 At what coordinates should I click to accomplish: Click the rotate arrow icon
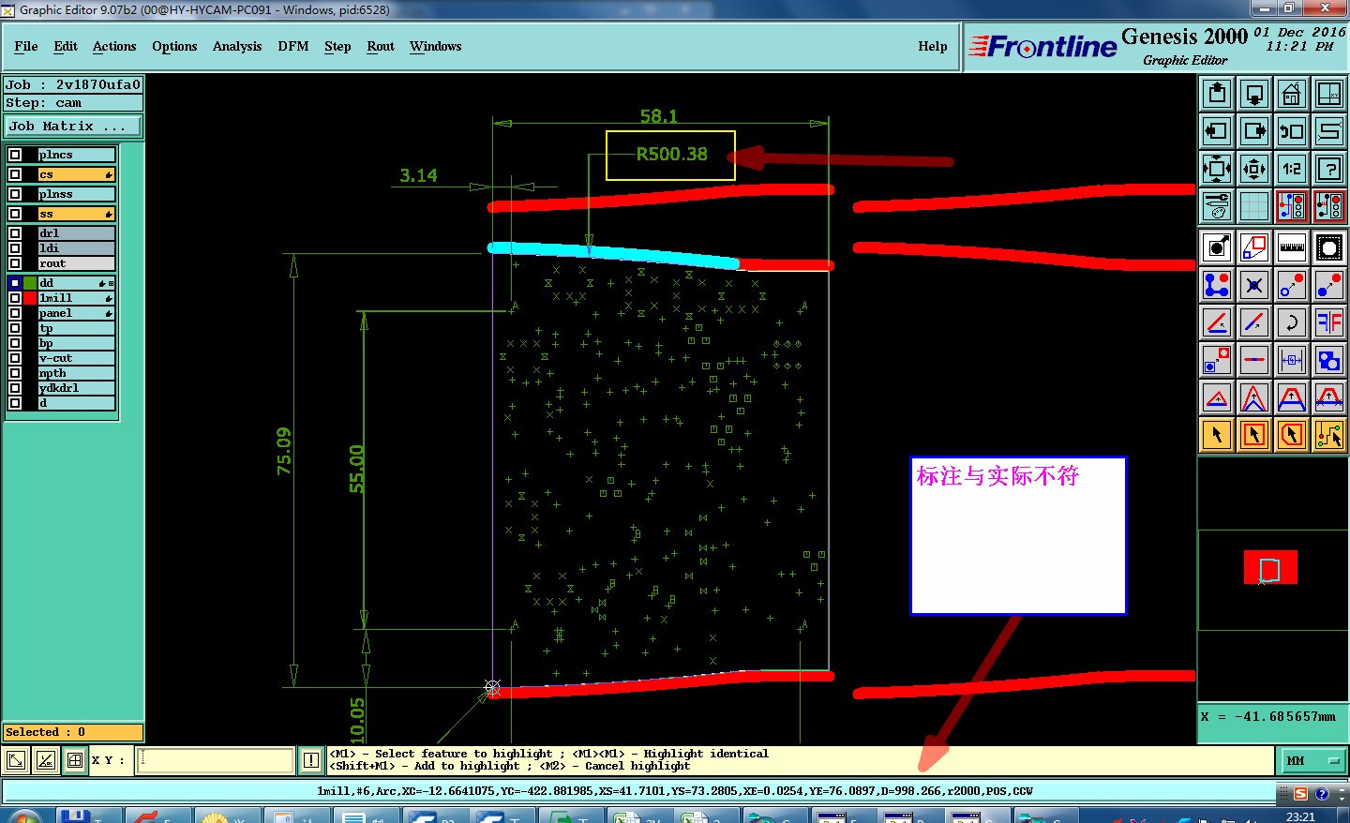point(1292,322)
